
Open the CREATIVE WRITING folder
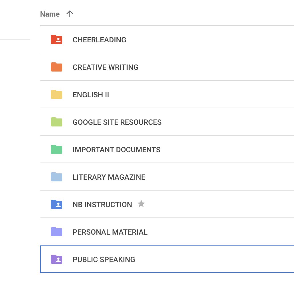(106, 67)
